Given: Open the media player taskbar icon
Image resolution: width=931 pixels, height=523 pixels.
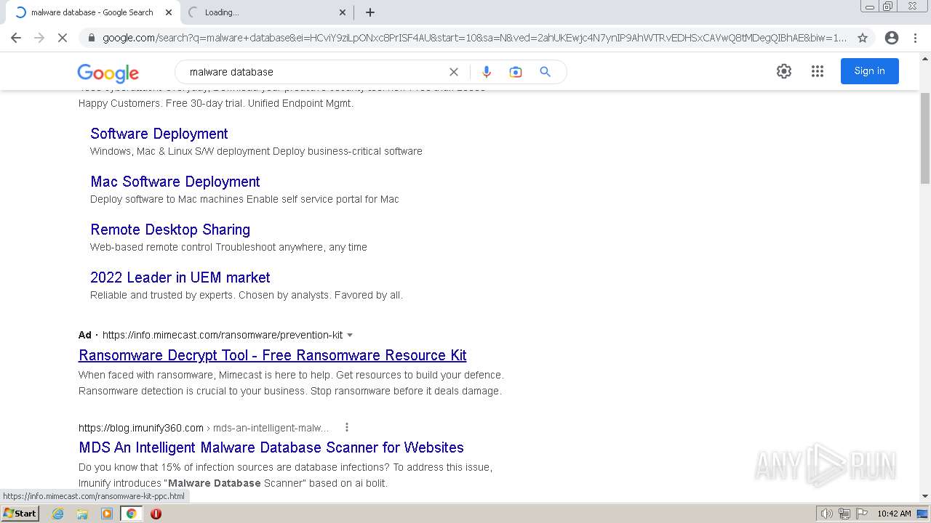Looking at the screenshot, I should [107, 514].
